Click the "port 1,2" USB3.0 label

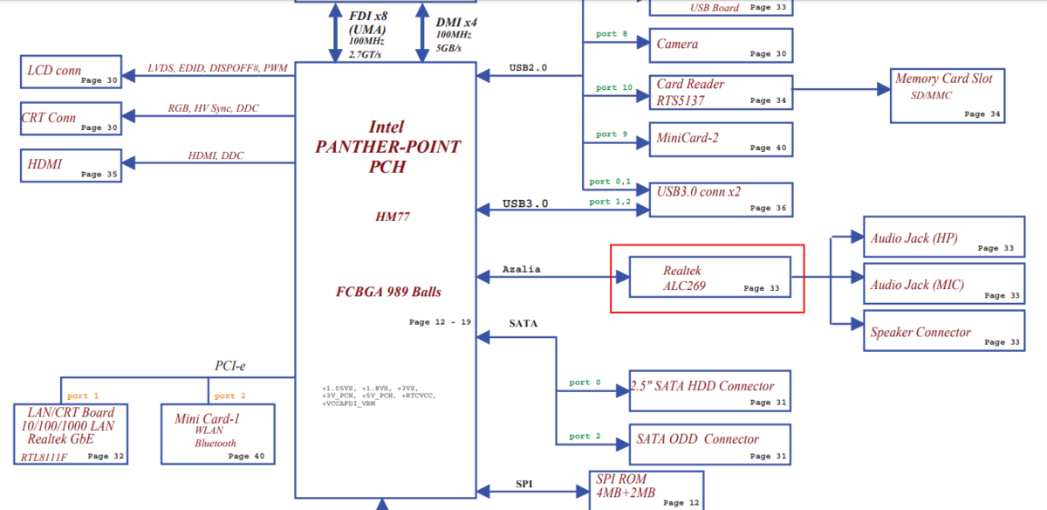610,202
